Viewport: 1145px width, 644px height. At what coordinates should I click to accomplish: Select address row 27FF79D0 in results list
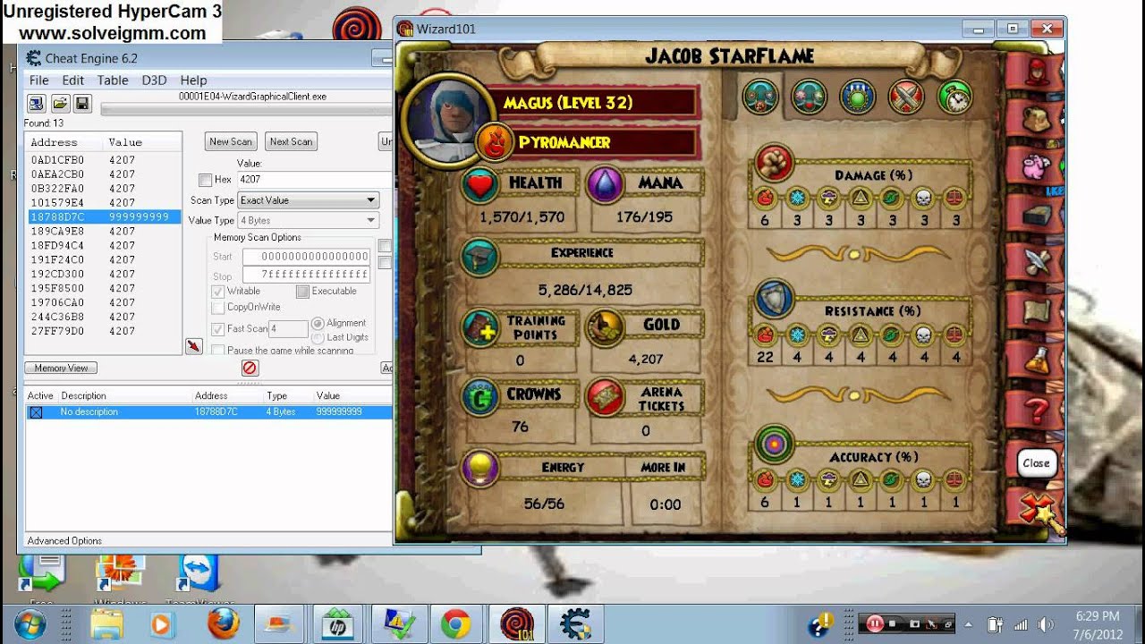103,331
